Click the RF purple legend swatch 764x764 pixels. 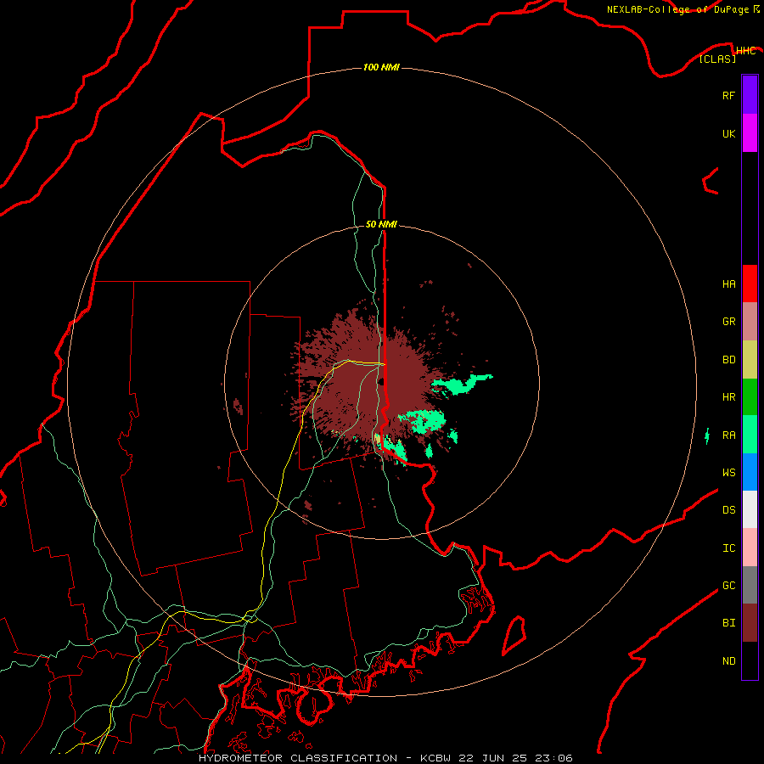tap(750, 95)
